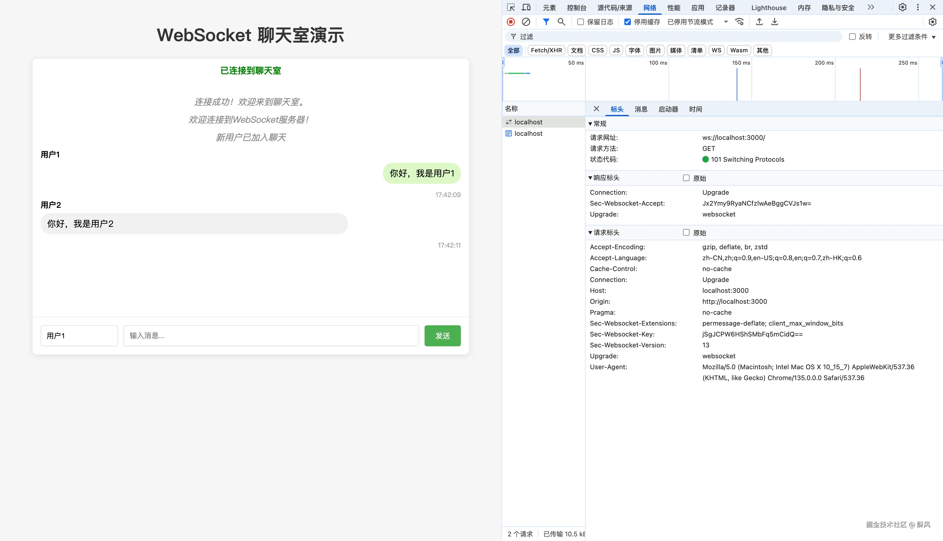Toggle the device toolbar icon
Viewport: 943px width, 541px height.
coord(526,7)
